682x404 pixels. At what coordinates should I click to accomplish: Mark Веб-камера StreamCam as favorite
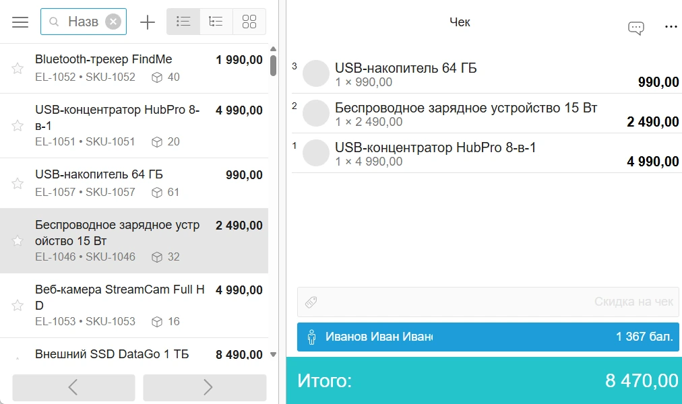tap(18, 306)
